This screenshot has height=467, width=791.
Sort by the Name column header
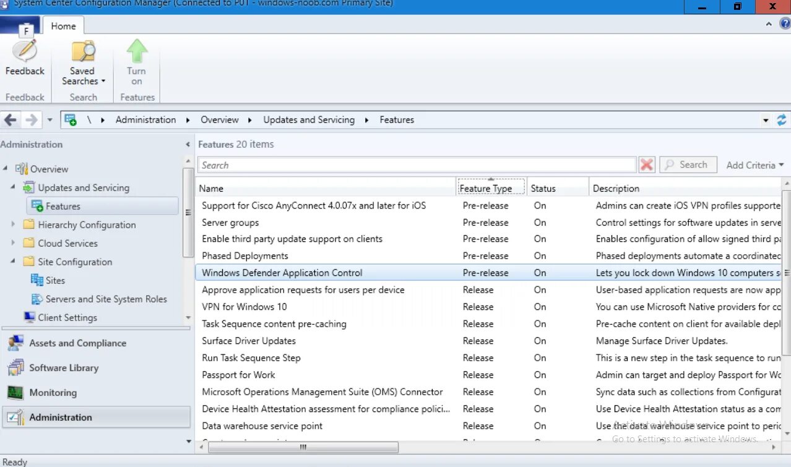pos(326,188)
